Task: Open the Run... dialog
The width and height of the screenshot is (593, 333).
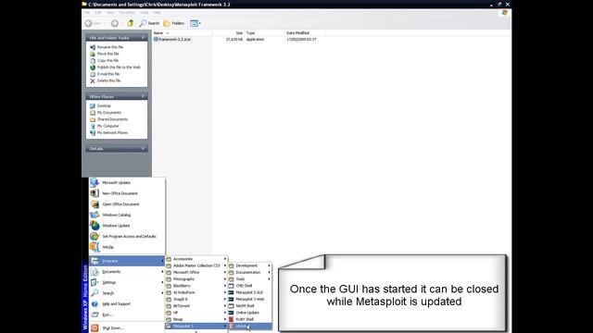Action: pos(127,314)
